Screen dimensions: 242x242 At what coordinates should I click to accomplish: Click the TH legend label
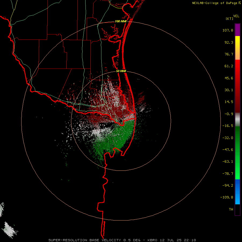231,209
